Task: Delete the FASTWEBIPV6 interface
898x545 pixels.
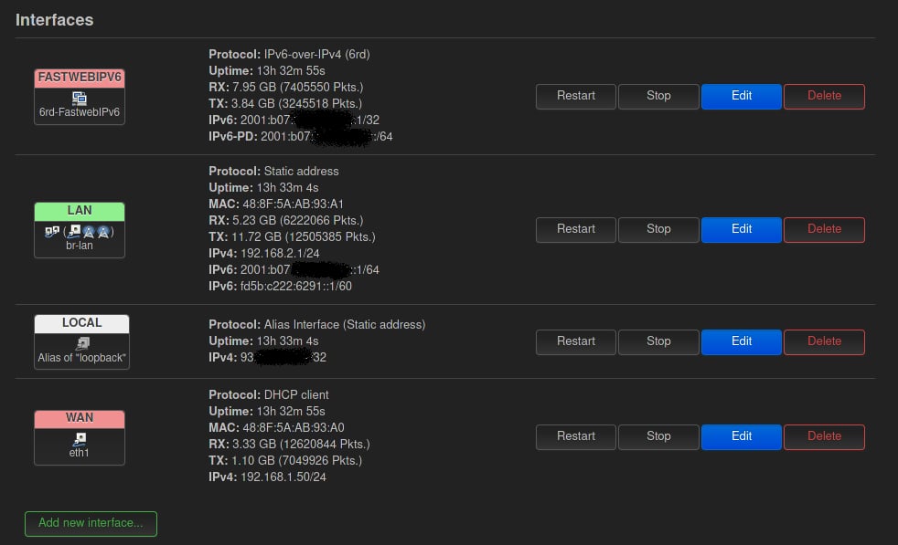Action: (x=824, y=96)
